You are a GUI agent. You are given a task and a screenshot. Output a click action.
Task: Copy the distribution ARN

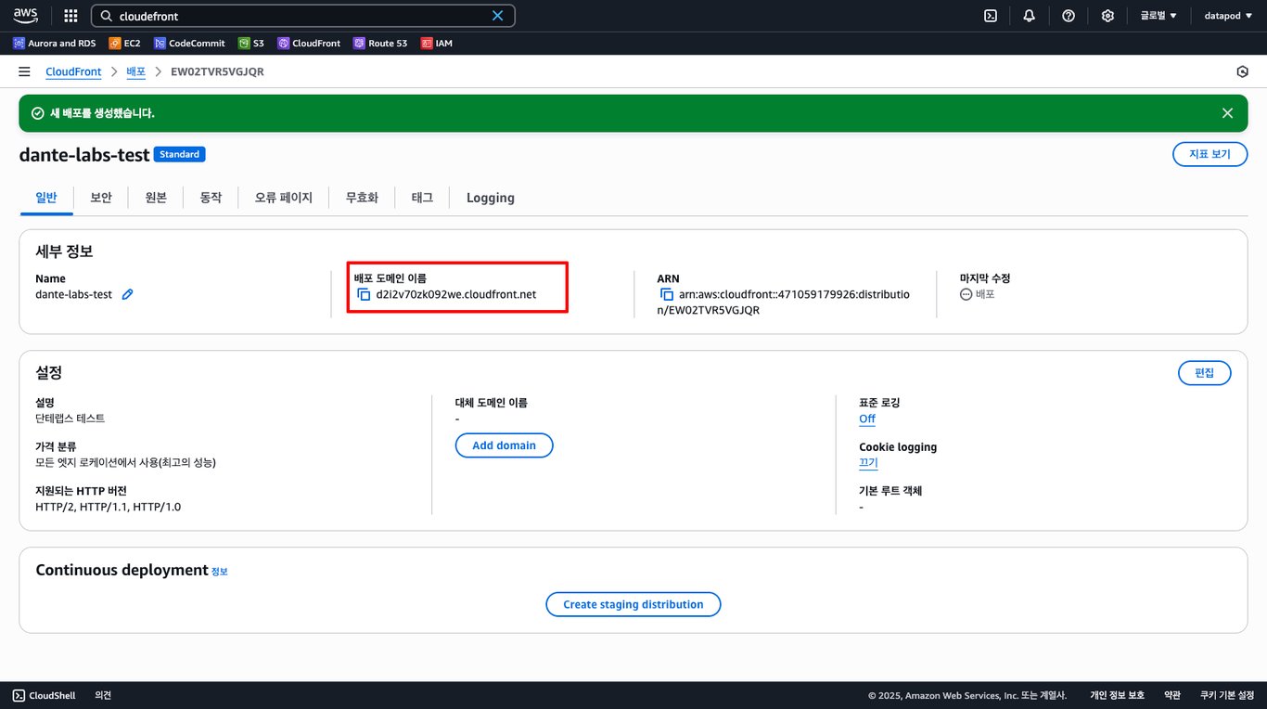tap(666, 294)
